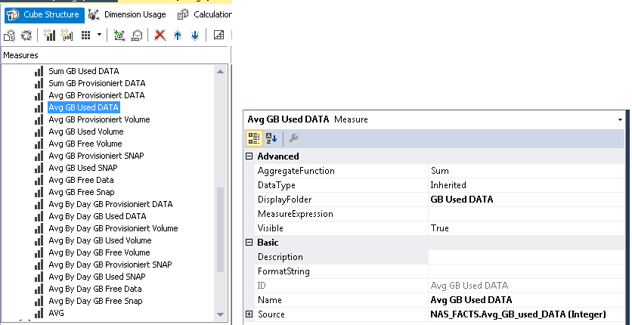Click the FormatString property value field
The image size is (632, 325).
point(525,271)
